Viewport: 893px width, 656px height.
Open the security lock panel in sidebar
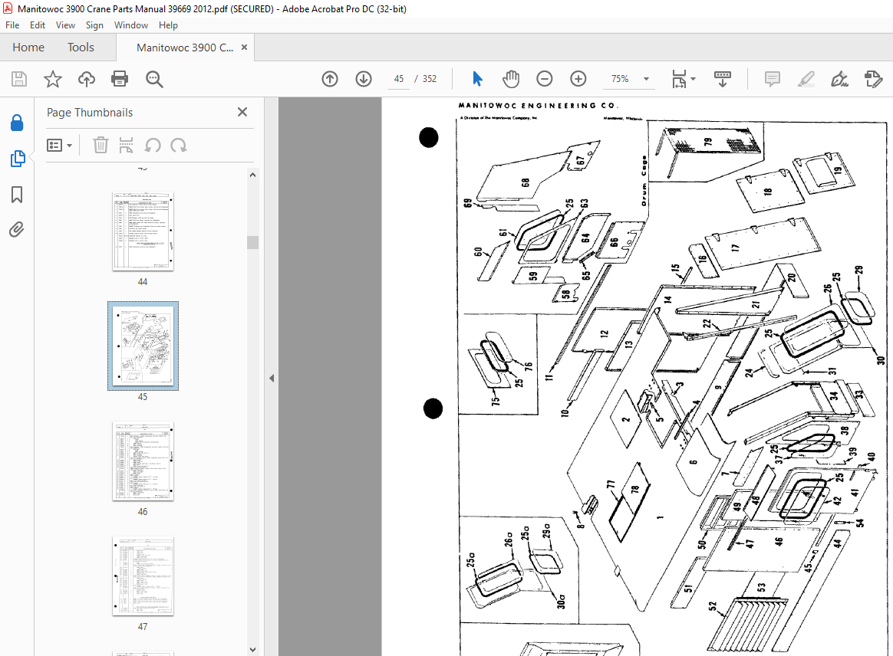(x=17, y=123)
